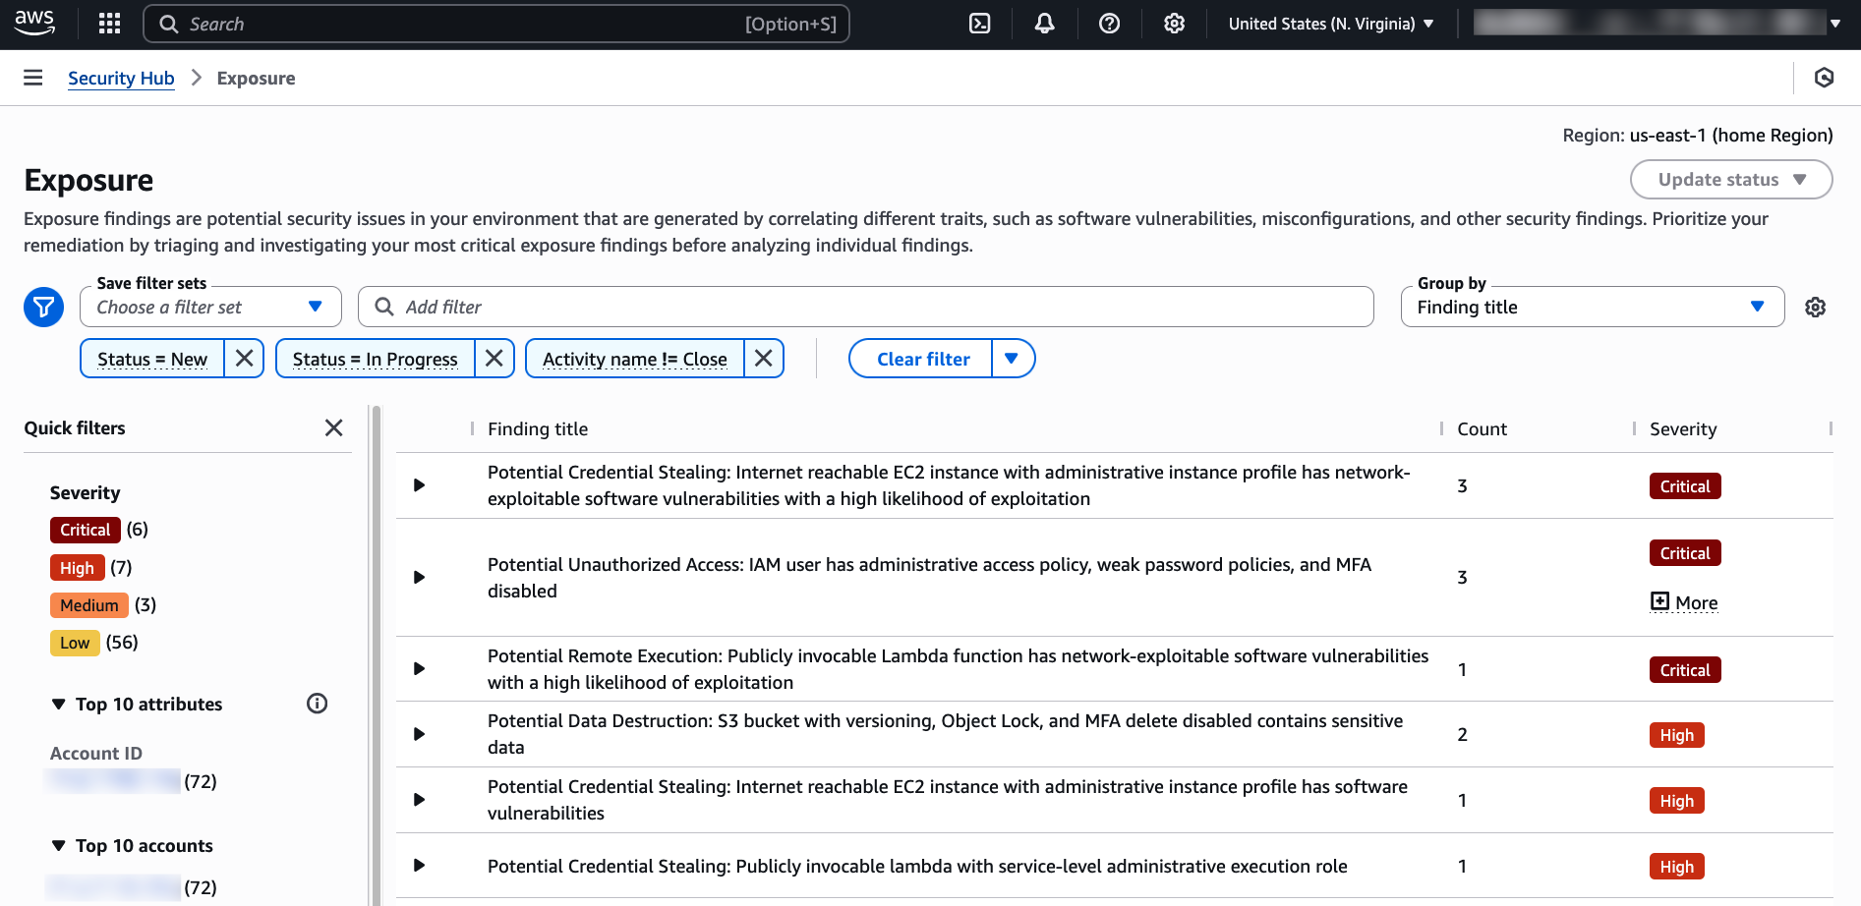Collapse the Top 10 attributes section
1861x906 pixels.
click(58, 705)
